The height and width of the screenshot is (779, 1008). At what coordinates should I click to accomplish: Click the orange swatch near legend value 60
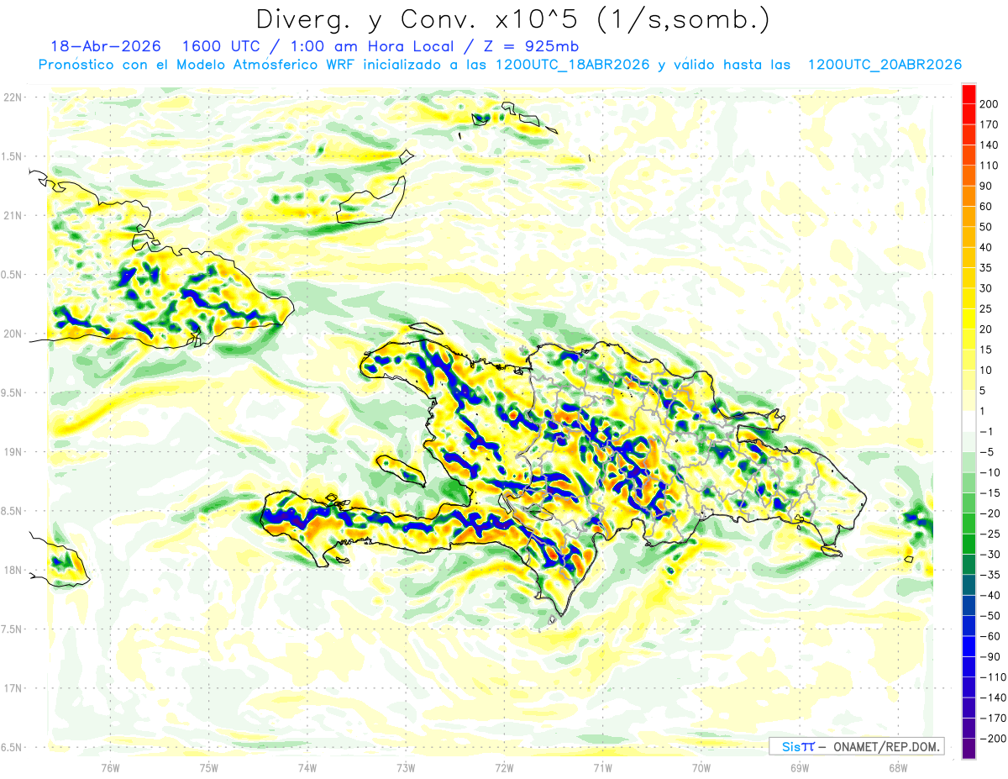tap(969, 196)
